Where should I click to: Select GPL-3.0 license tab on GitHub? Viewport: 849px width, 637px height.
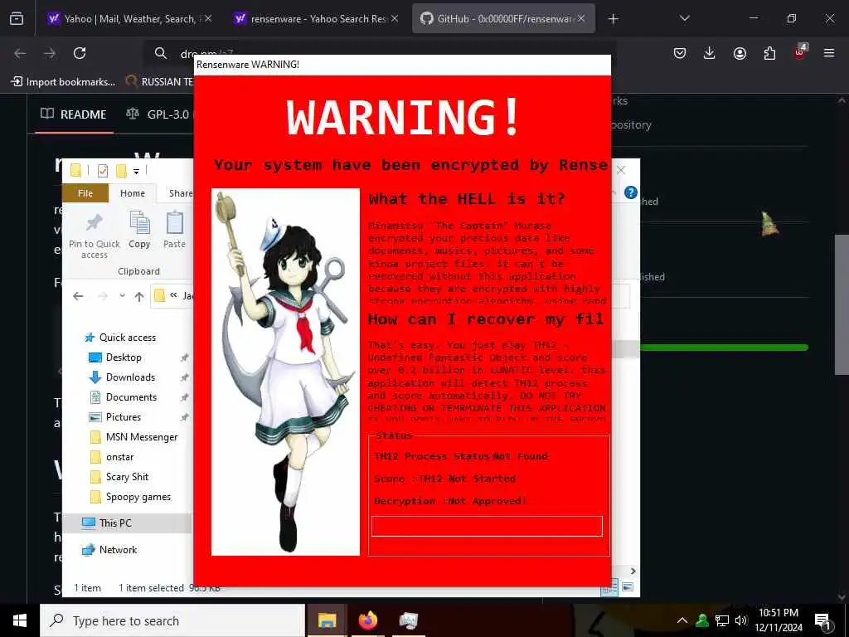158,114
